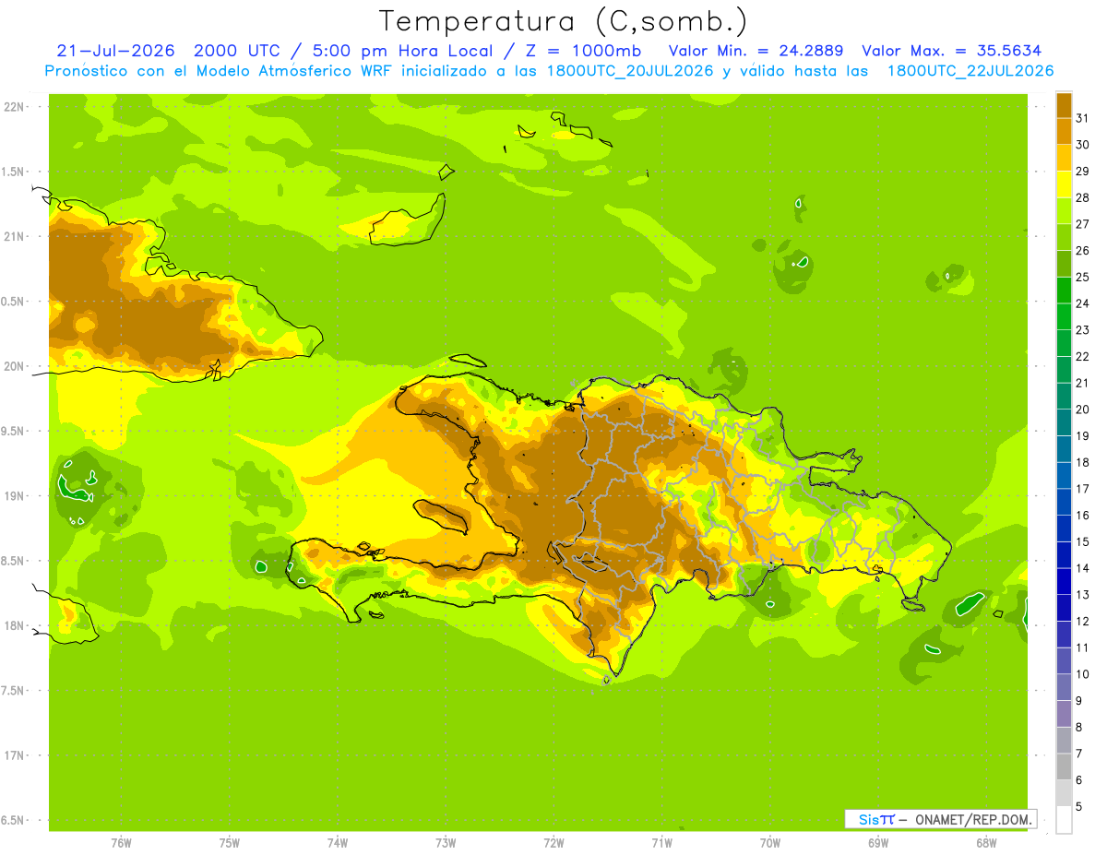
Task: Click the '73W' longitude axis label
Action: coord(446,843)
